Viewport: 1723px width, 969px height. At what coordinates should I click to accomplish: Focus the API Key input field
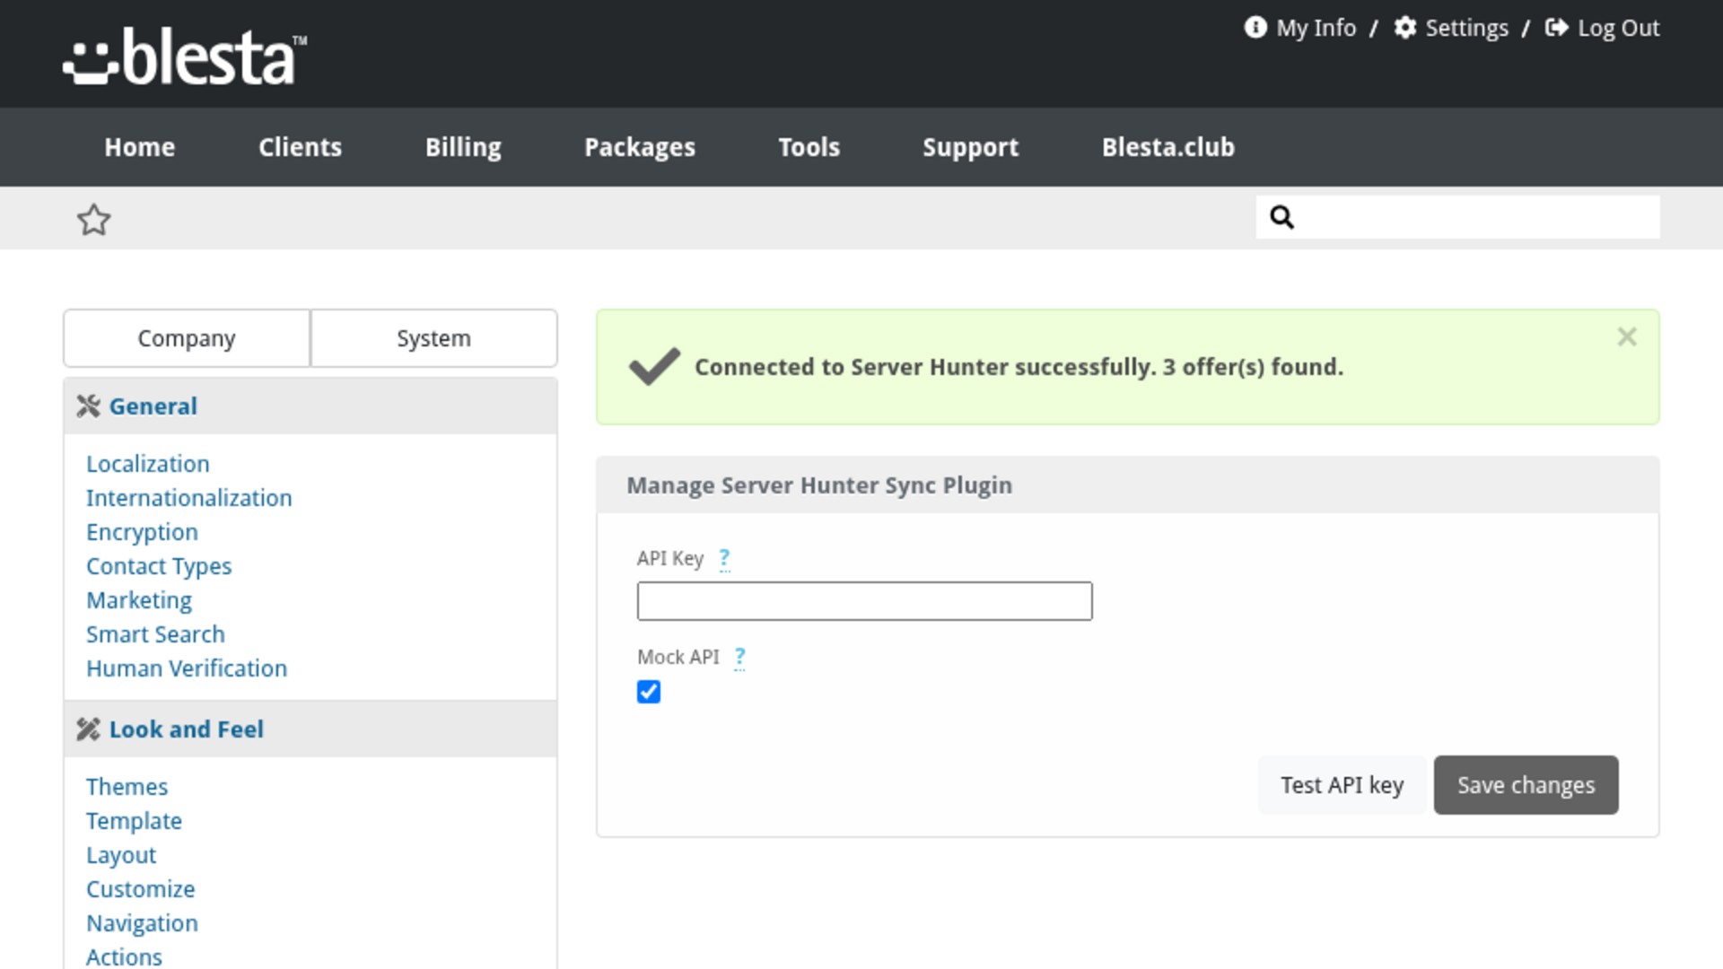point(864,601)
